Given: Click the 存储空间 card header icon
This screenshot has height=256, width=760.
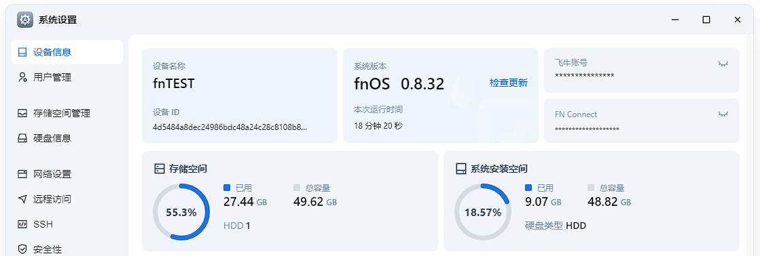Looking at the screenshot, I should [x=160, y=169].
